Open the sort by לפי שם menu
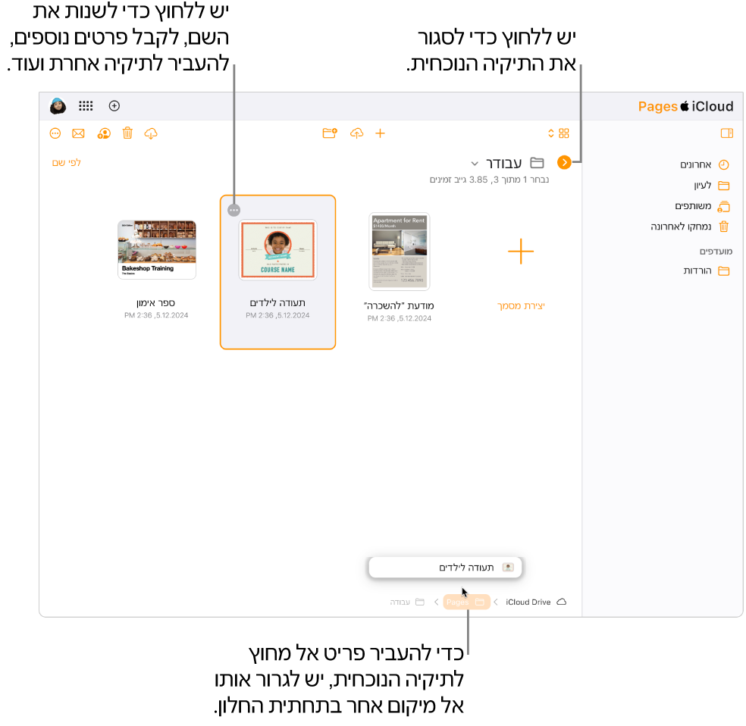Viewport: 746px width, 726px height. tap(67, 163)
